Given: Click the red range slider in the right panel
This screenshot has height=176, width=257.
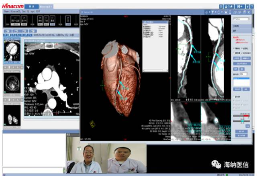Looking at the screenshot, I should (241, 116).
